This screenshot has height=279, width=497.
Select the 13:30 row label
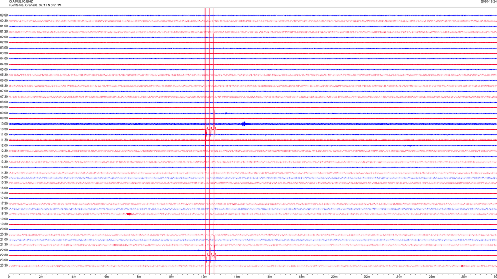4,162
